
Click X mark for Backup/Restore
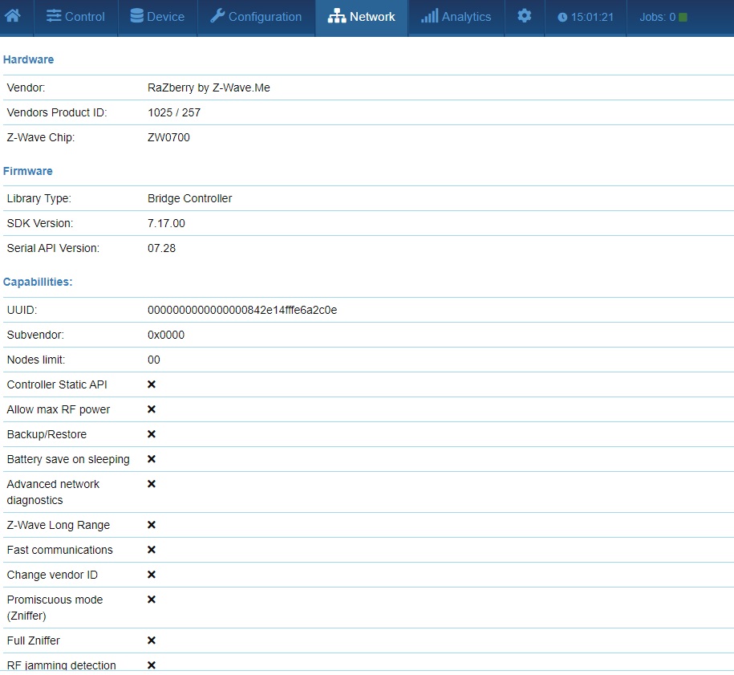152,434
